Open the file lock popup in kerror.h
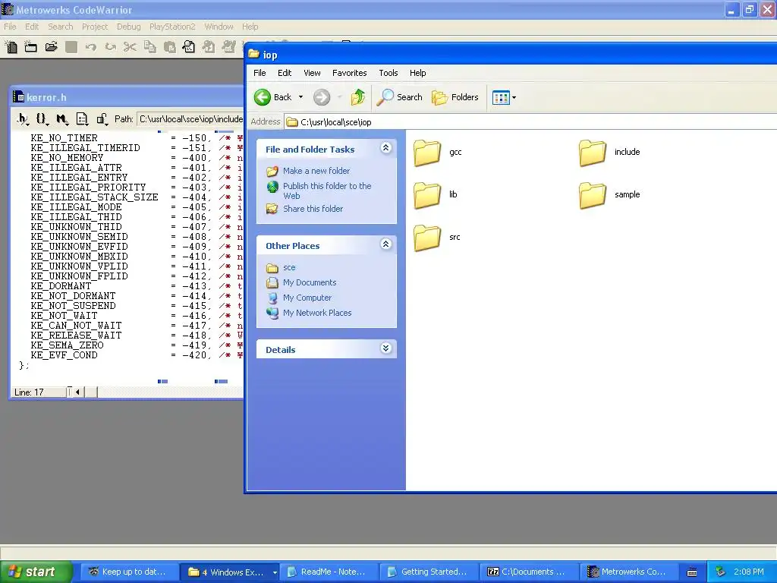Viewport: 777px width, 583px height. tap(102, 119)
